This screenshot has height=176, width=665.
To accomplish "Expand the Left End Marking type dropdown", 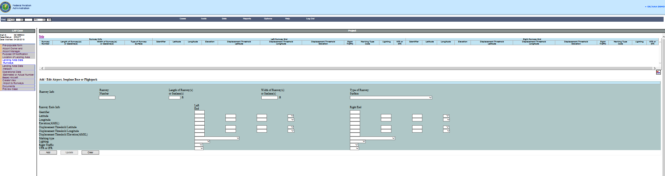I will coord(217,138).
